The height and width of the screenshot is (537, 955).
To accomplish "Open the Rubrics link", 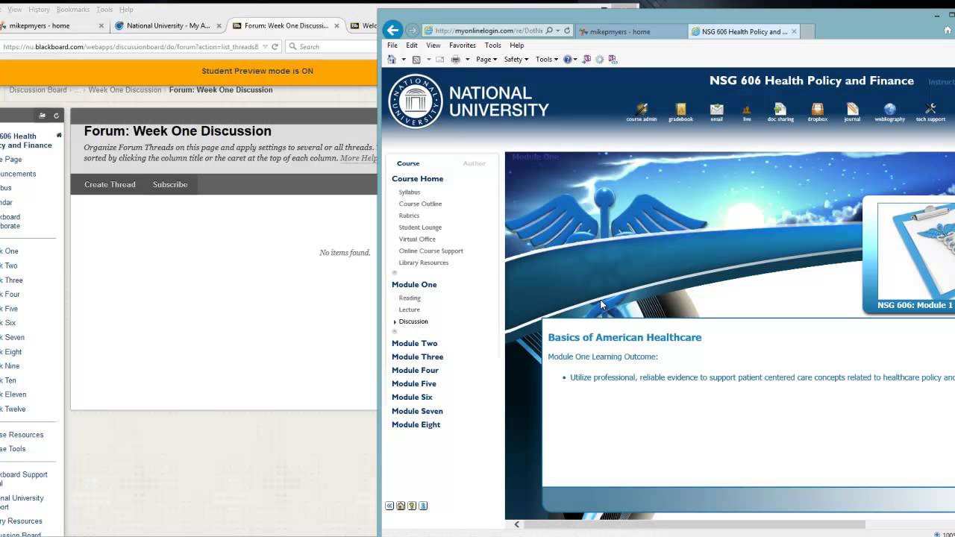I will pos(409,216).
